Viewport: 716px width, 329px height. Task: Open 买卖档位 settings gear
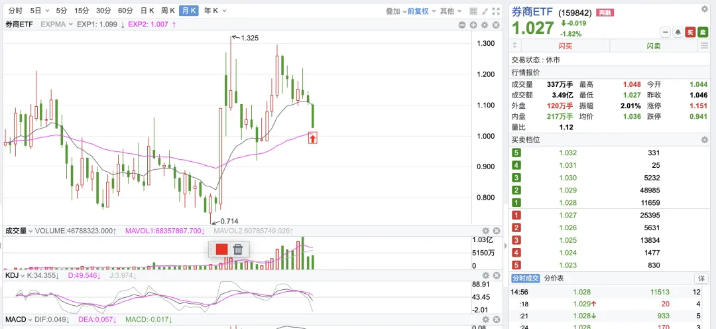(x=705, y=140)
